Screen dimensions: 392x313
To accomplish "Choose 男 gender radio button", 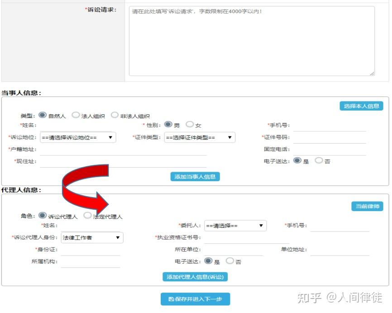I will (168, 125).
